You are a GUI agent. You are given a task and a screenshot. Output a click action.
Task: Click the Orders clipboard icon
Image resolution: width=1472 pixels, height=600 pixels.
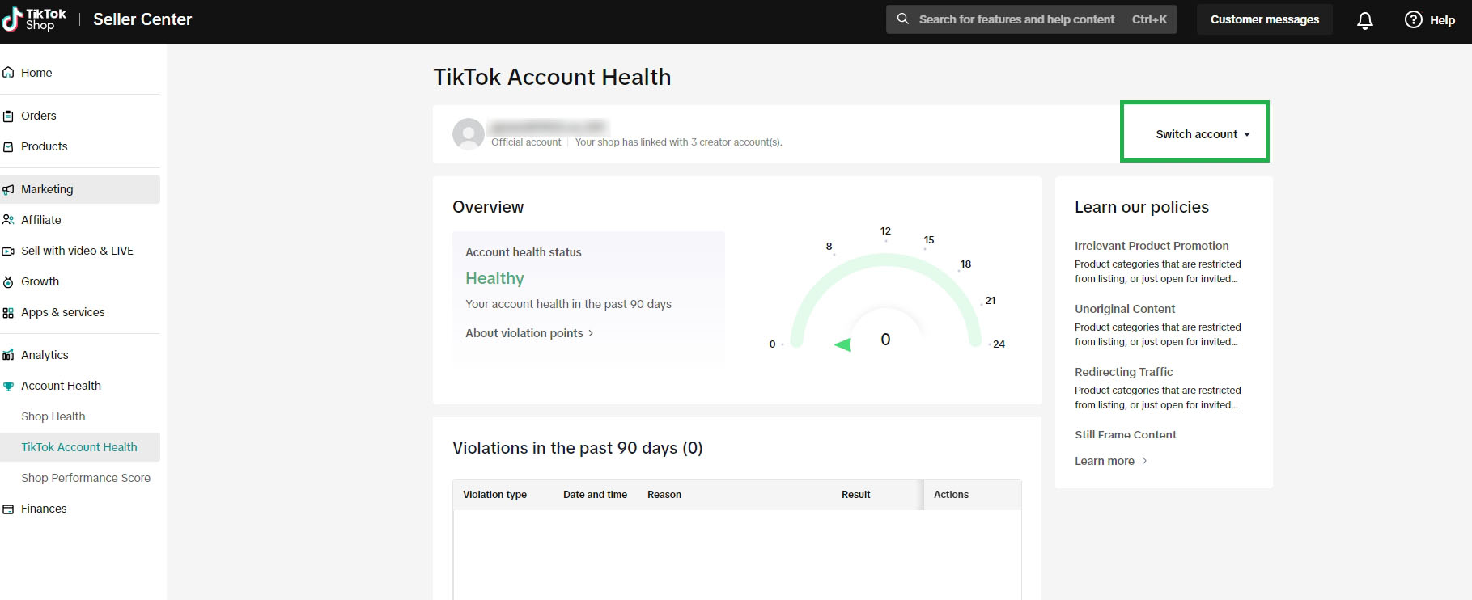9,116
